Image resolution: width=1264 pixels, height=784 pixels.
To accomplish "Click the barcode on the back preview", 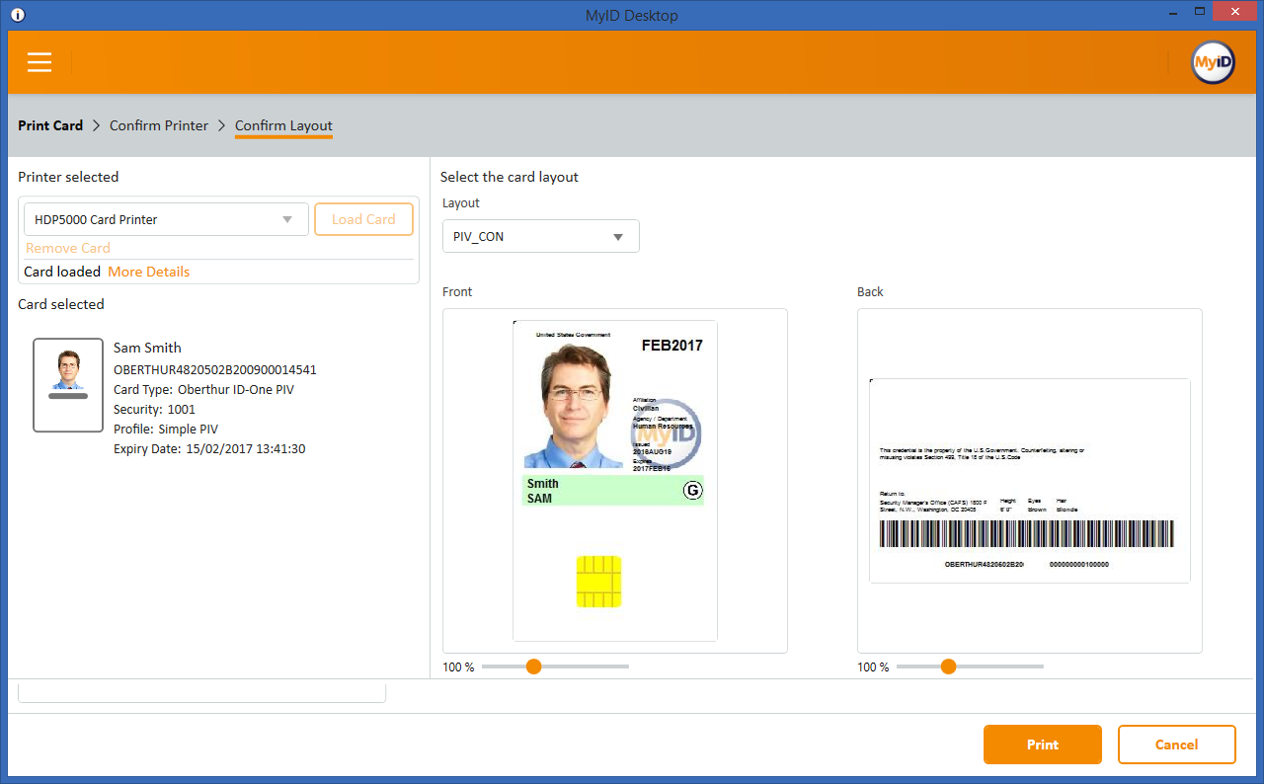I will 1028,534.
